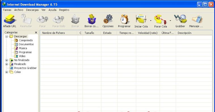
Task: Click the Reanudar toolbar icon
Action: tap(26, 19)
